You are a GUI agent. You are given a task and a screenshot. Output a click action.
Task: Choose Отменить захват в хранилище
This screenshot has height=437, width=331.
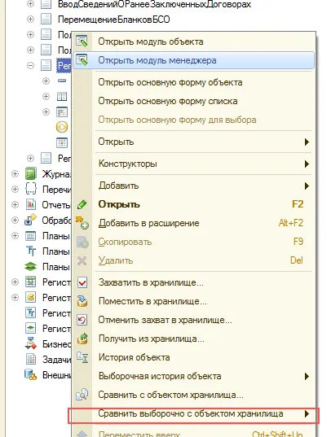coord(193,320)
